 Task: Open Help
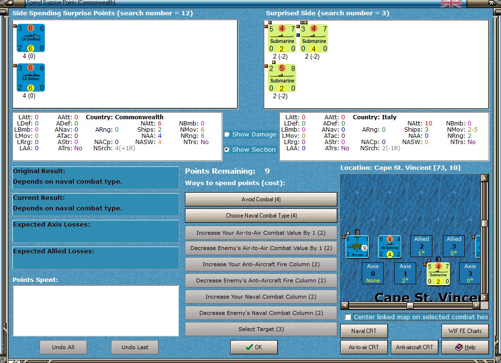465,347
